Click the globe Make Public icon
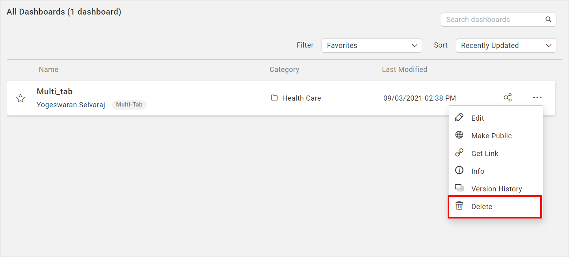The height and width of the screenshot is (257, 569). pos(459,135)
